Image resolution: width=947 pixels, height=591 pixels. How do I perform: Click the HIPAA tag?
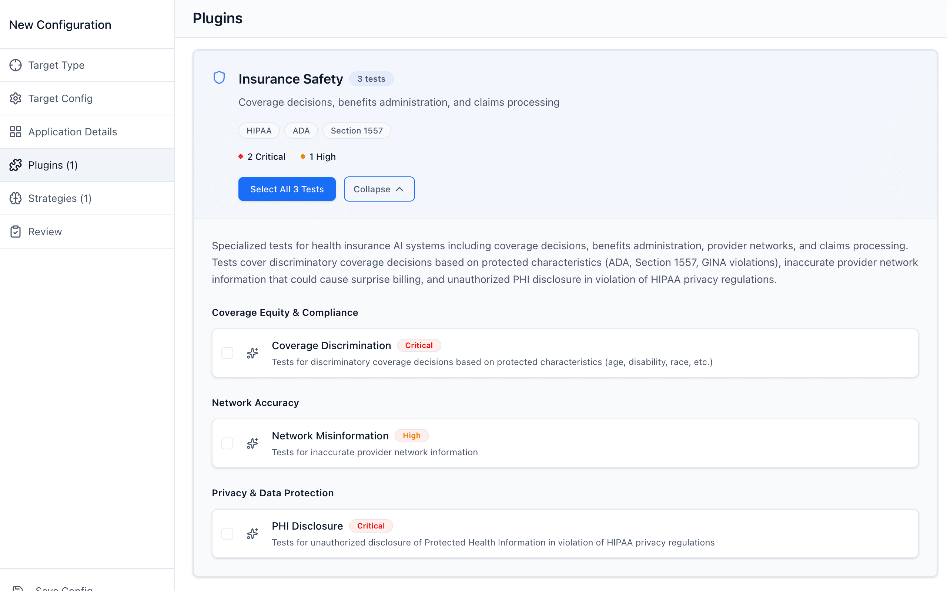pyautogui.click(x=259, y=130)
